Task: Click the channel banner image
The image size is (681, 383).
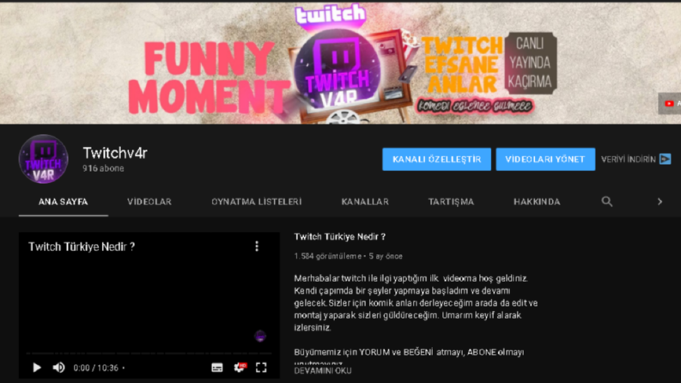Action: 340,63
